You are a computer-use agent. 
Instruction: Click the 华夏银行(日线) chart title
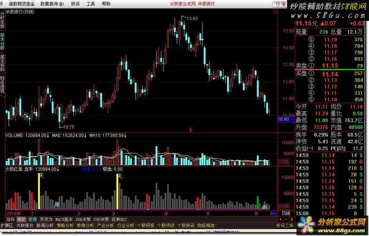point(20,12)
